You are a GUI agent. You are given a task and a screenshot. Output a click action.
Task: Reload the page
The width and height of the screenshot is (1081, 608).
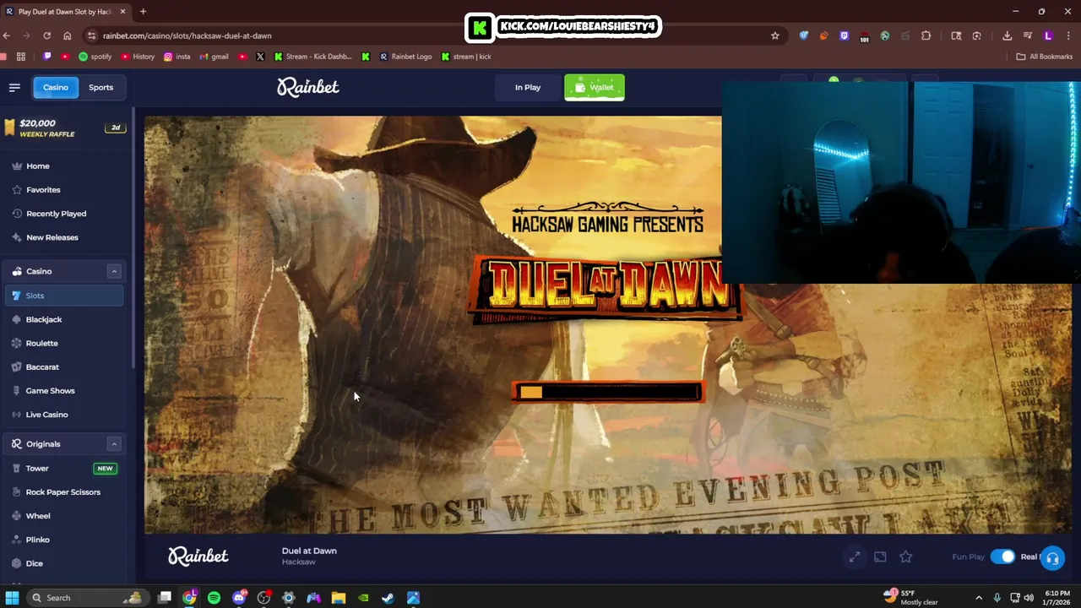46,35
